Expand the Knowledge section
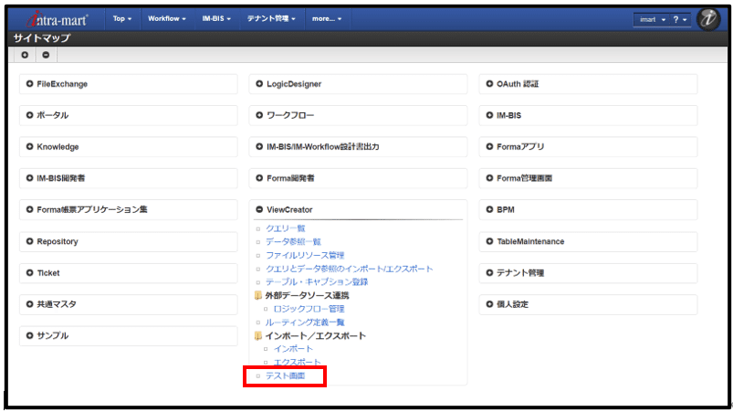 tap(128, 147)
